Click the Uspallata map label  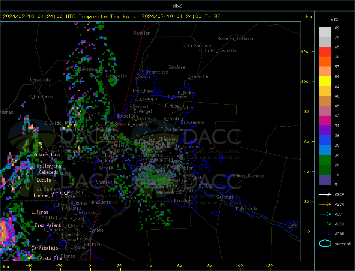tap(41, 80)
